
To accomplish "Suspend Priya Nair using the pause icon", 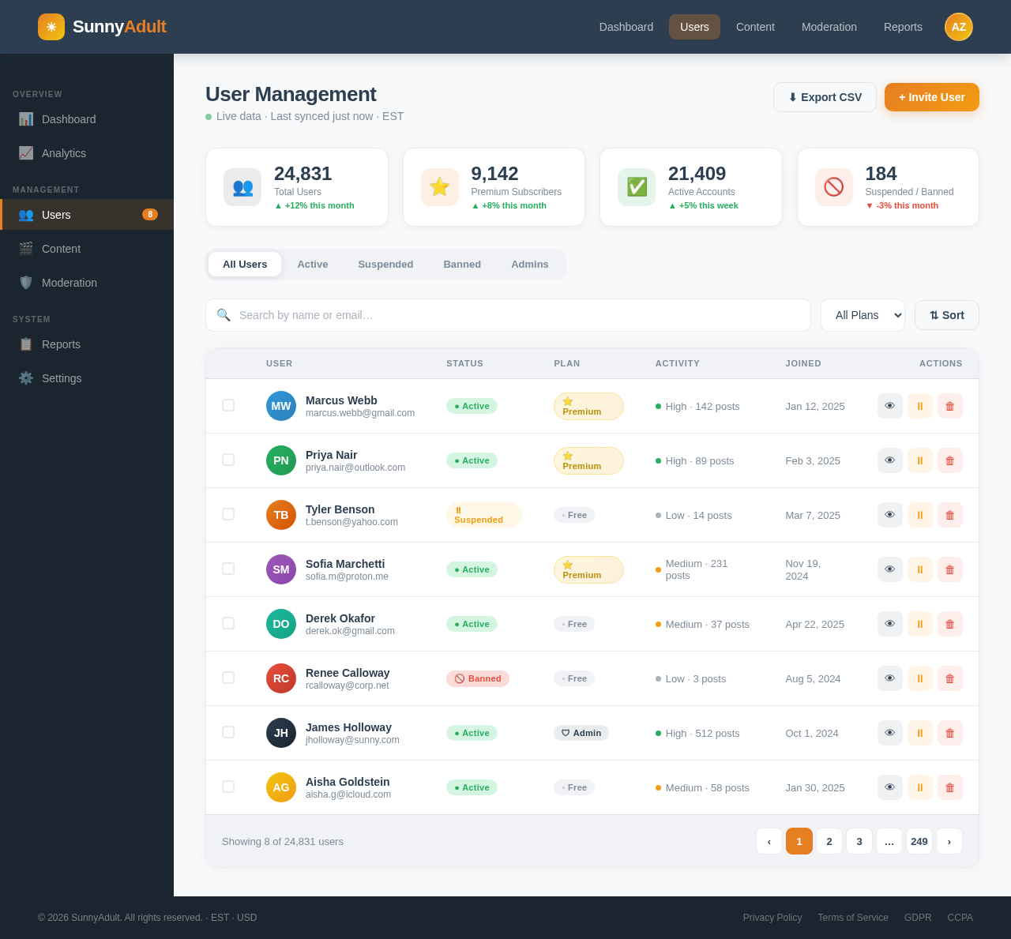I will [919, 460].
